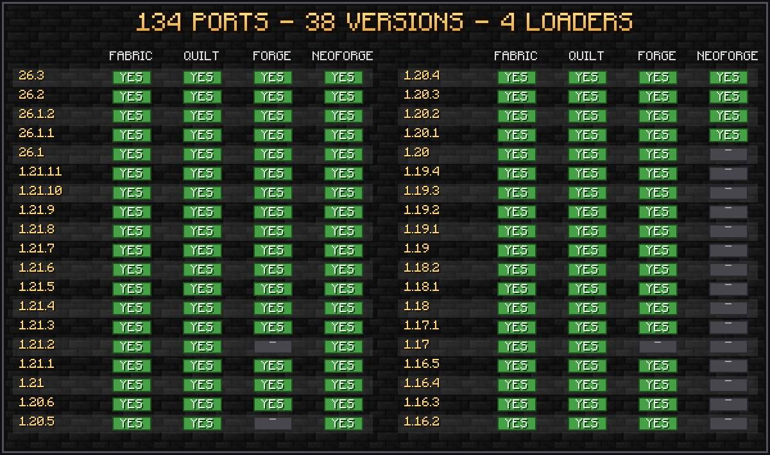Select the 1.18.2 version label
This screenshot has width=770, height=455.
(x=422, y=268)
